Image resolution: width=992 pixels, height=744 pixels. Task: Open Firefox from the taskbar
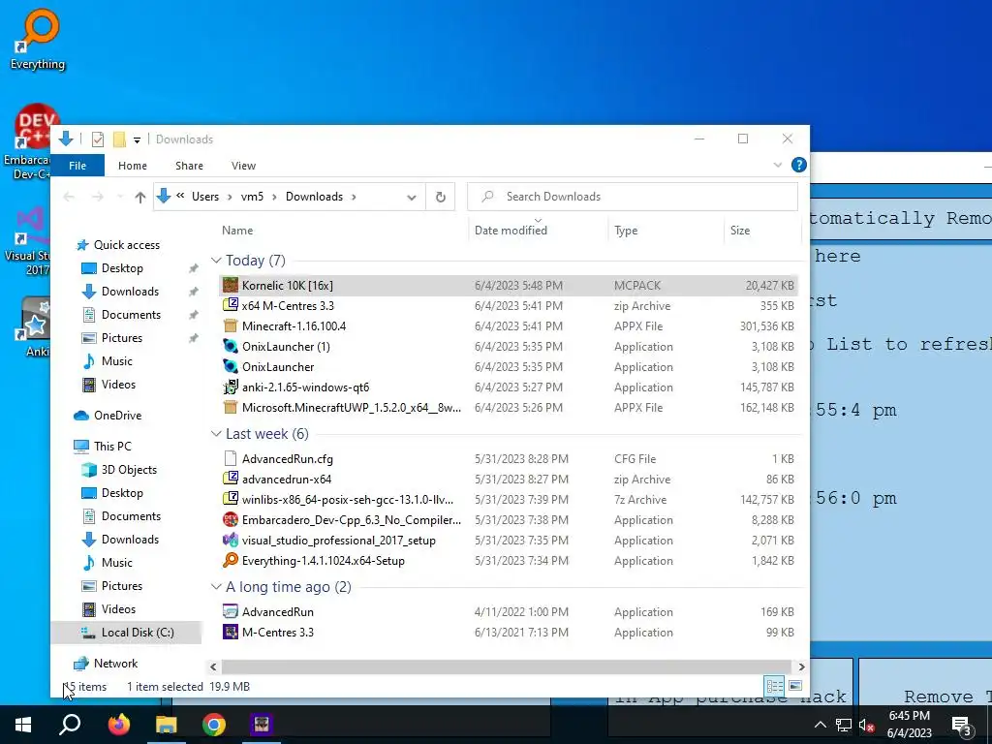(118, 725)
